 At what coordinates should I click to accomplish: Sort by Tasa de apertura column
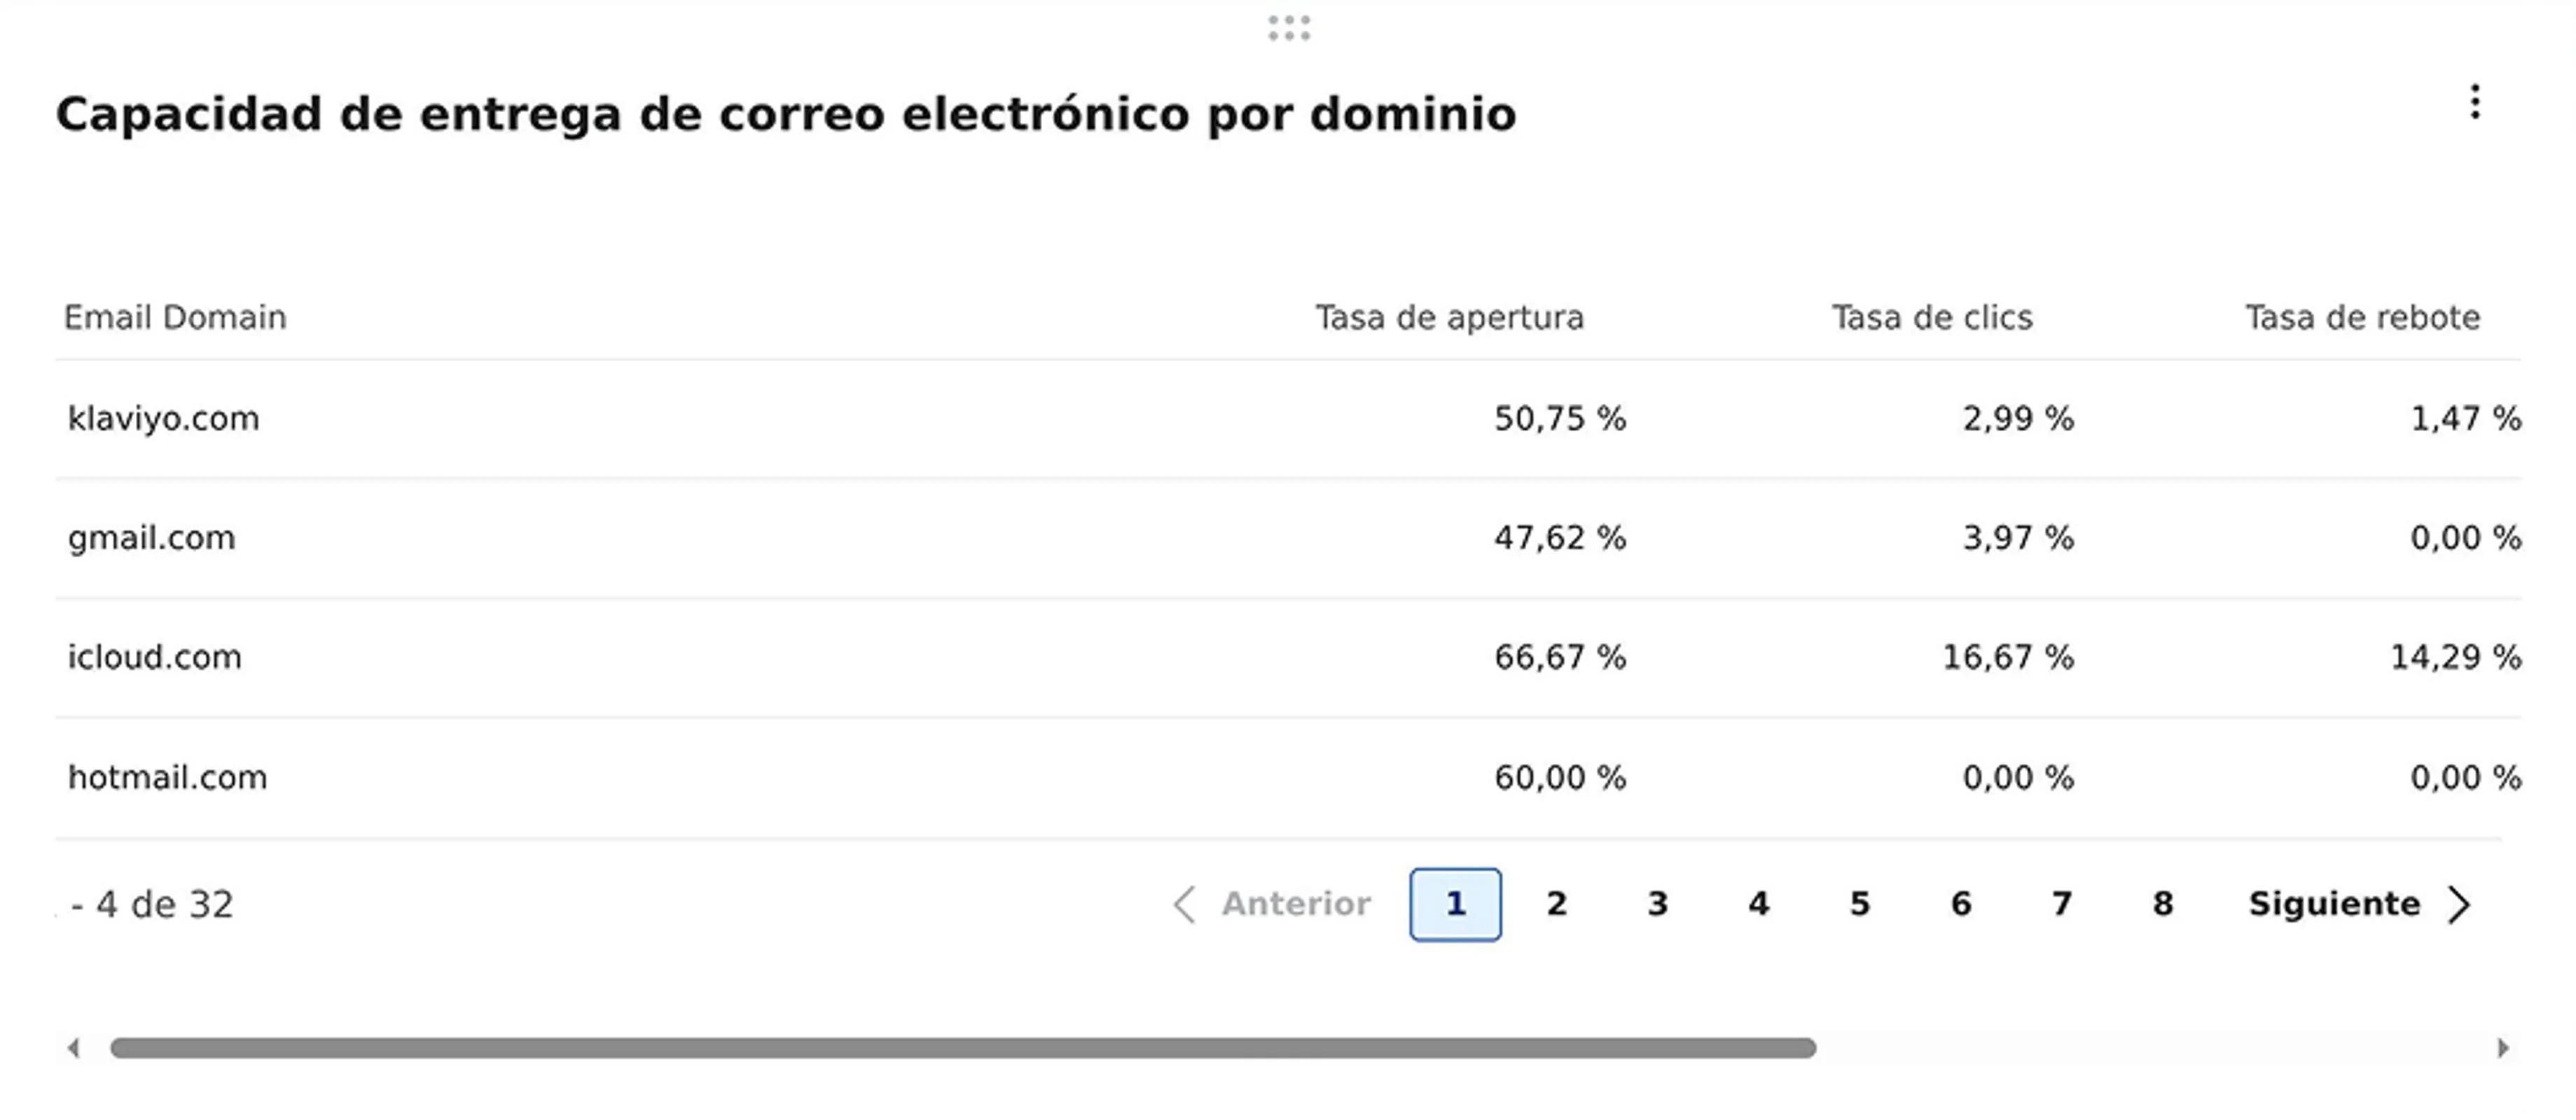pyautogui.click(x=1450, y=318)
